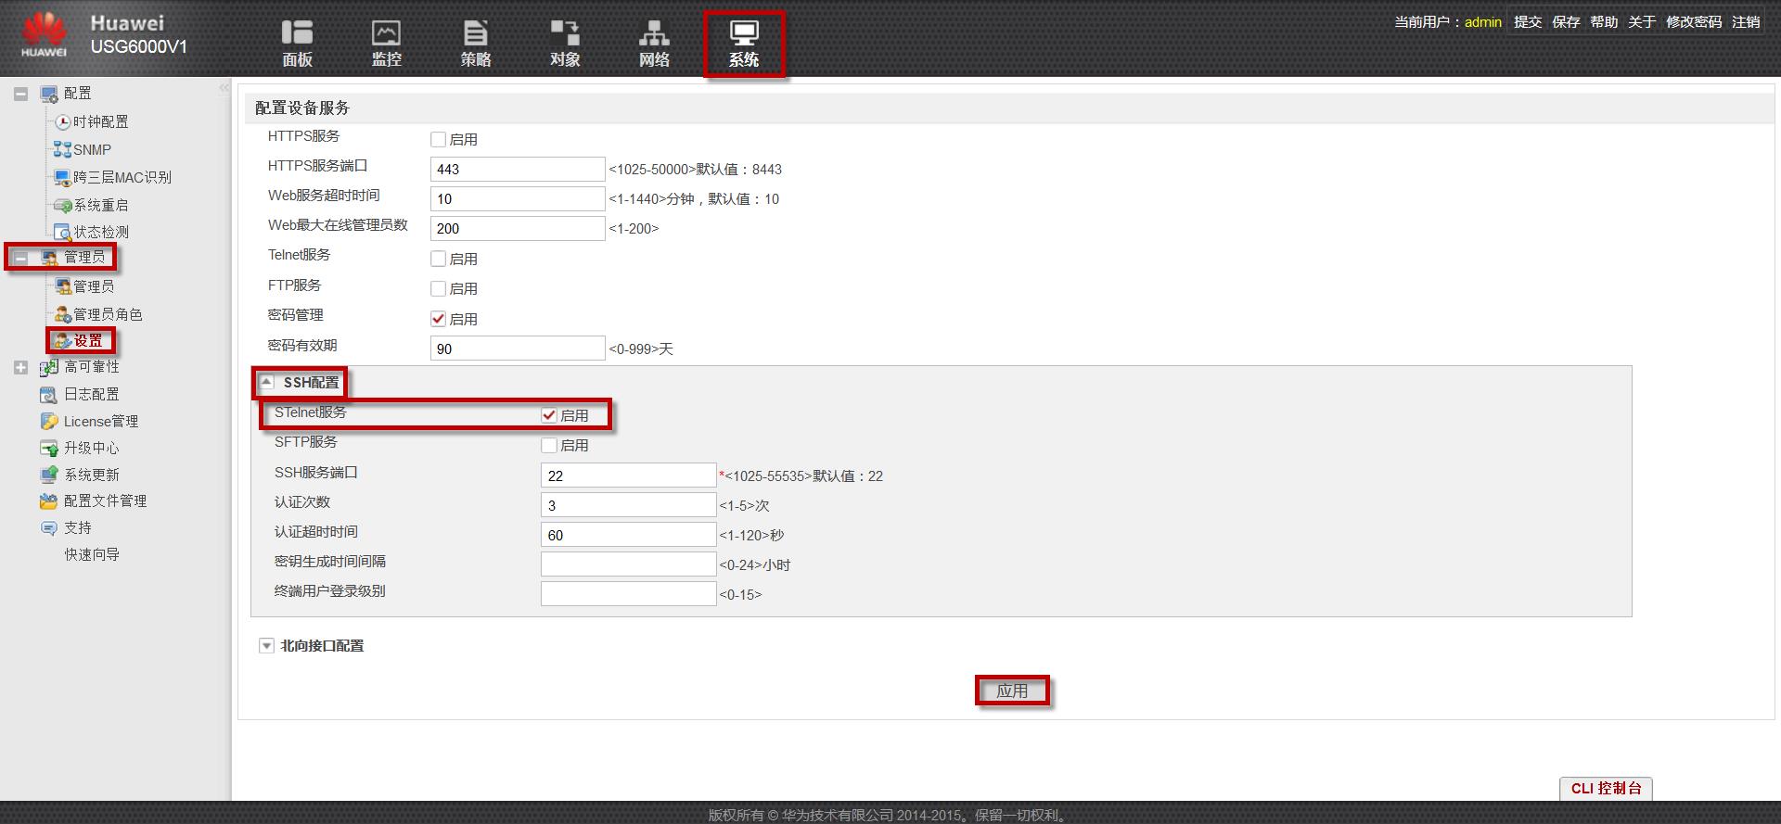Click the admin username text

(x=1482, y=21)
